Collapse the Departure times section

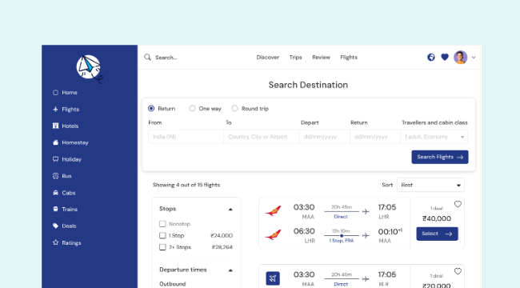coord(230,270)
